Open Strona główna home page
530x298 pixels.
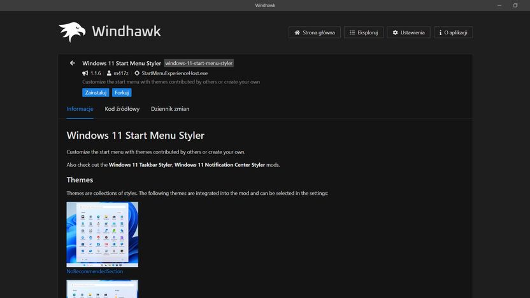coord(314,32)
